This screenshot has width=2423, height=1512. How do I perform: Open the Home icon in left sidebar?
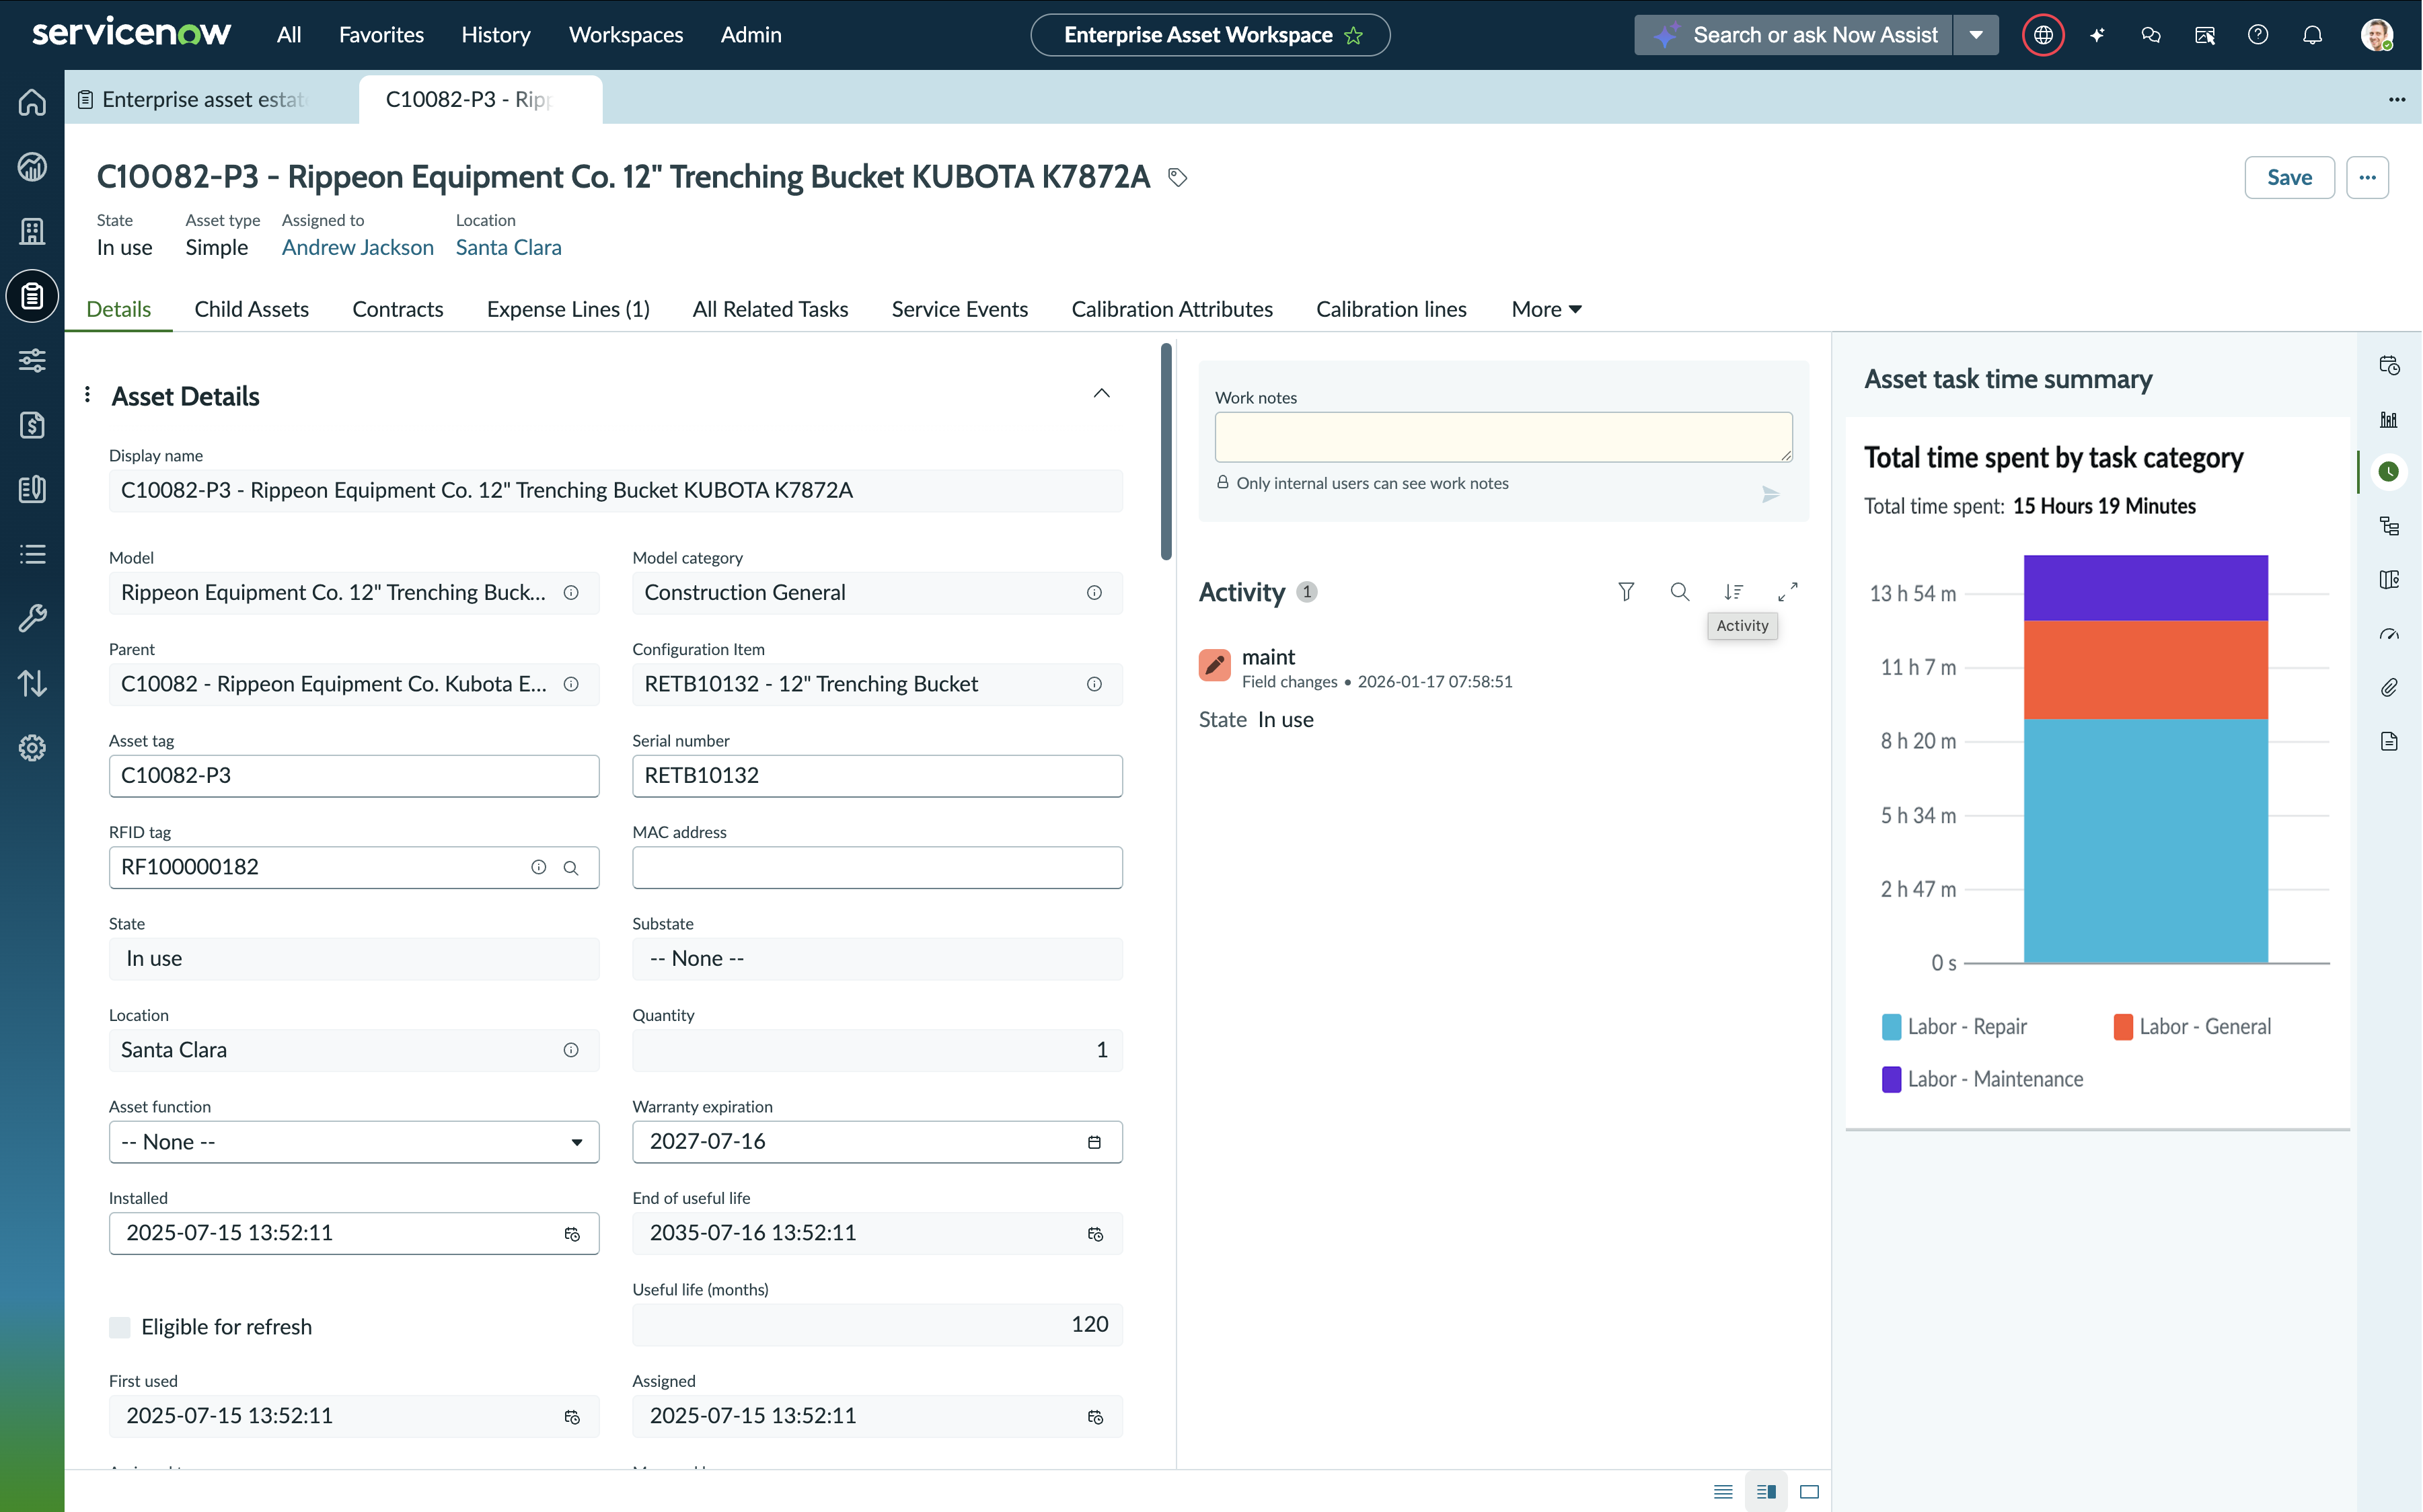point(32,102)
